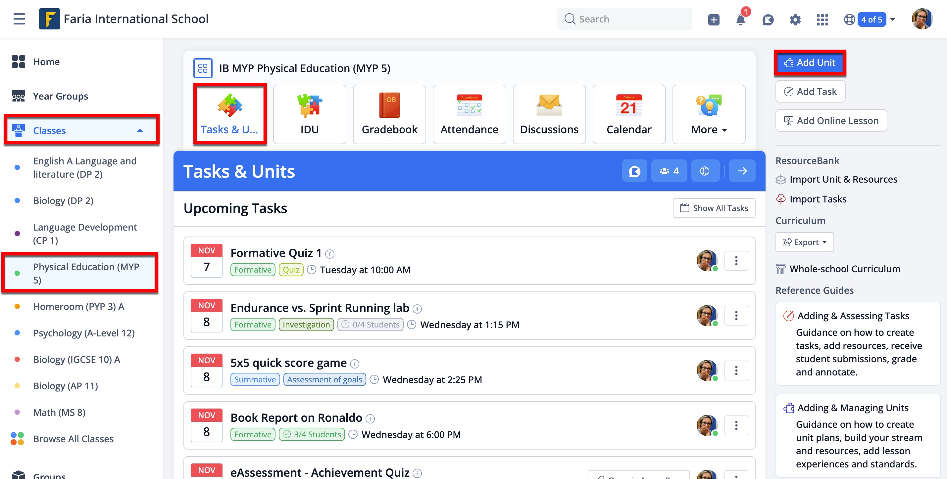Go to Year Groups in sidebar
Screen dimensions: 947x479
60,96
